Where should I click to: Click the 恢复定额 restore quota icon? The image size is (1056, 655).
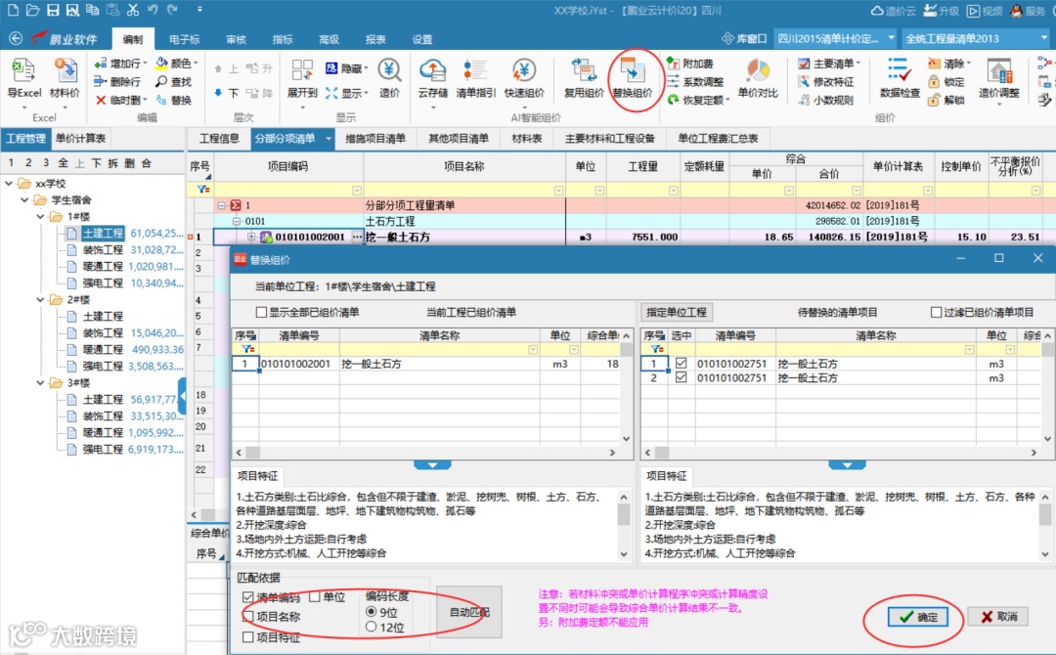[673, 100]
